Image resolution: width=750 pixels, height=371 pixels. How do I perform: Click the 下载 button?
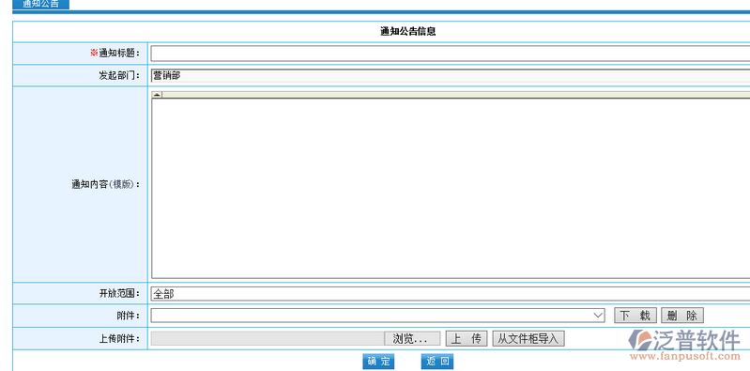pyautogui.click(x=635, y=316)
